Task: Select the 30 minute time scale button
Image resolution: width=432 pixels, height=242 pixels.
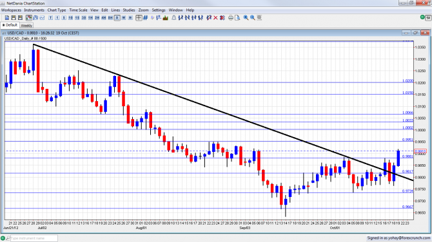Action: [x=84, y=17]
